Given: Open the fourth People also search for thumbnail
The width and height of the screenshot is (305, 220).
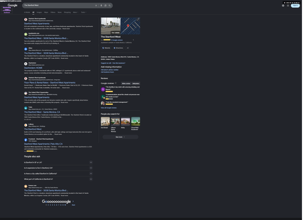Looking at the screenshot, I should 135,121.
